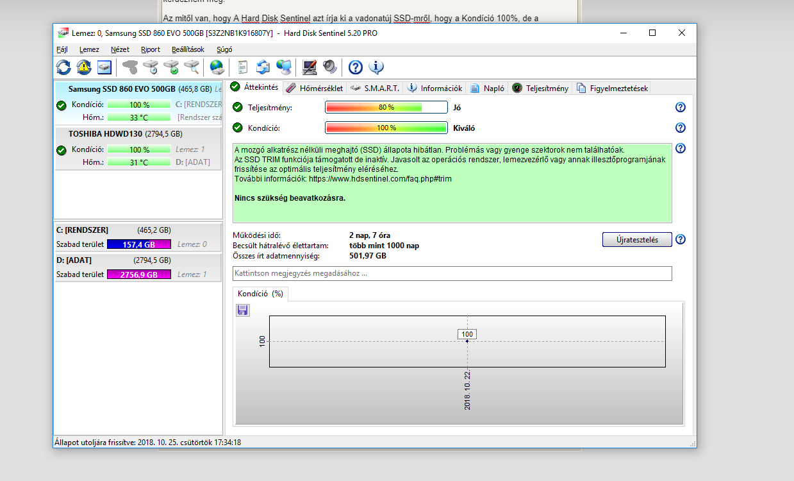Click the Nincs szükség beavatkozásra text
Image resolution: width=794 pixels, height=481 pixels.
pyautogui.click(x=290, y=198)
